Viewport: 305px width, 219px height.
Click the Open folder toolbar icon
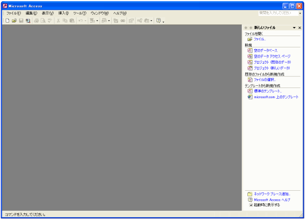pyautogui.click(x=14, y=20)
